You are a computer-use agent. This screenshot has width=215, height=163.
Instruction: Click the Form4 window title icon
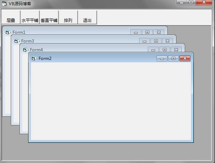point(25,50)
